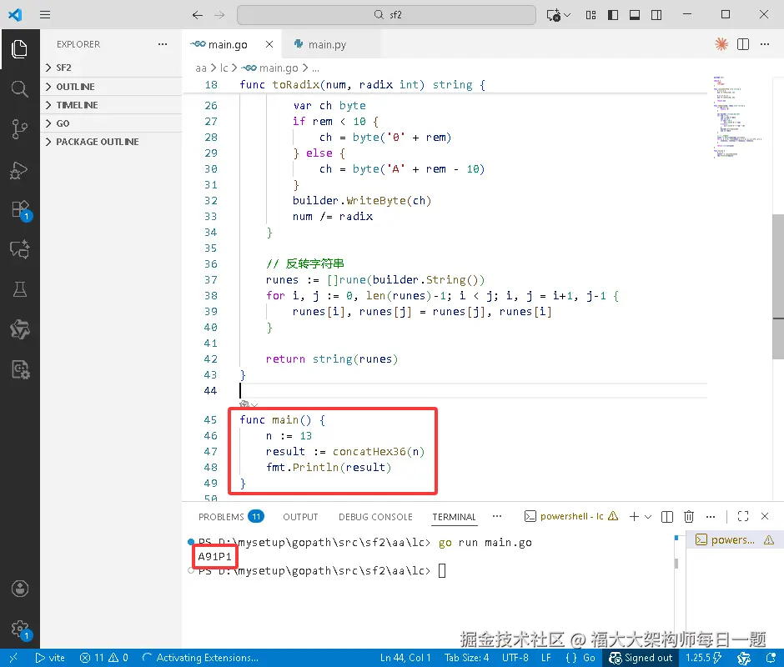Click breadcrumb item lc

[224, 68]
